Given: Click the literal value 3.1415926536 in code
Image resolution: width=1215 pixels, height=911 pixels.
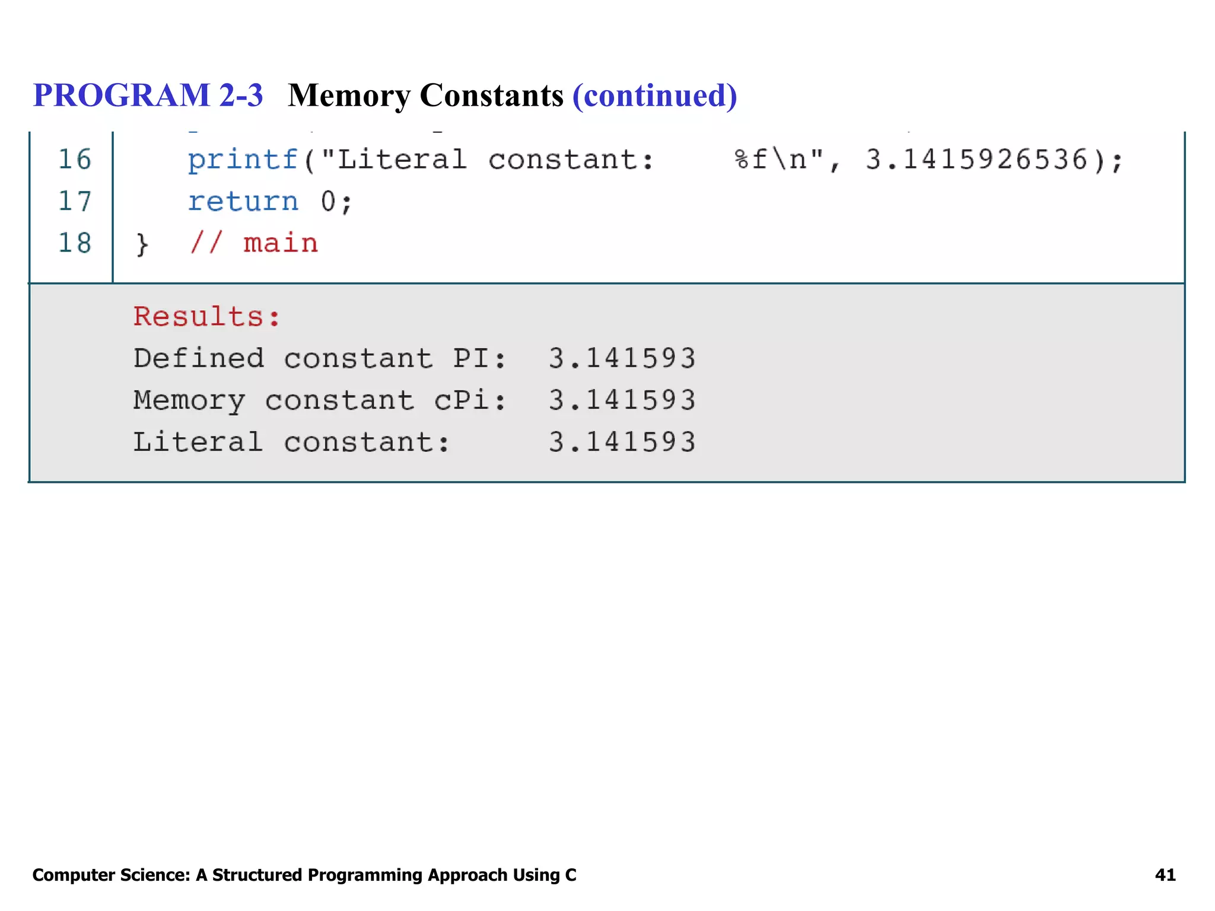Looking at the screenshot, I should click(976, 160).
